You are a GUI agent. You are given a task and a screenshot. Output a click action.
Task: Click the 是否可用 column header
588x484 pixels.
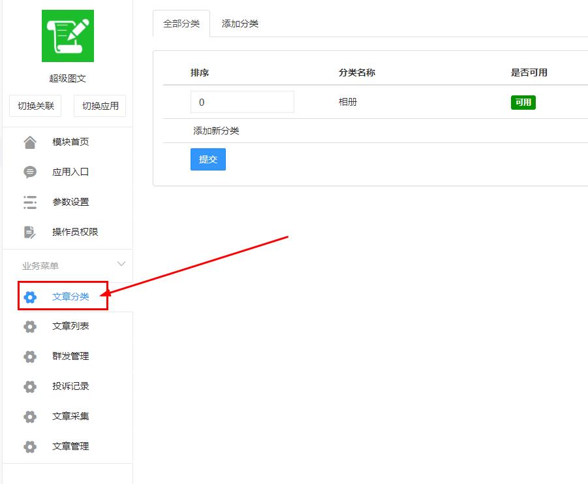[x=529, y=73]
